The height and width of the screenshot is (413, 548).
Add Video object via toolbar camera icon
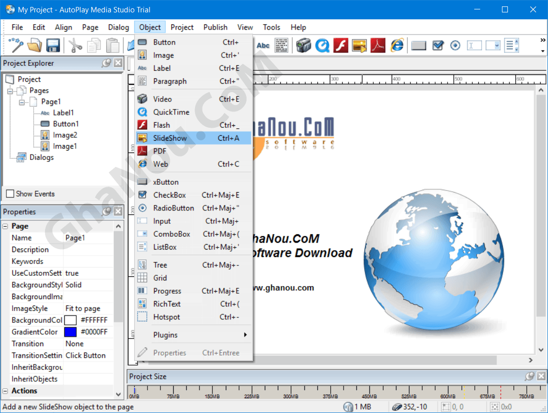(303, 46)
